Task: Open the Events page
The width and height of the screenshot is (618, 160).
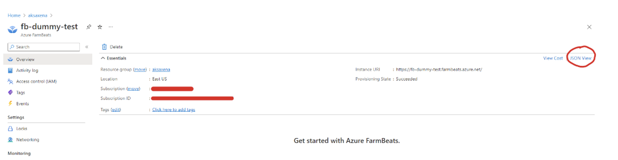Action: [22, 104]
